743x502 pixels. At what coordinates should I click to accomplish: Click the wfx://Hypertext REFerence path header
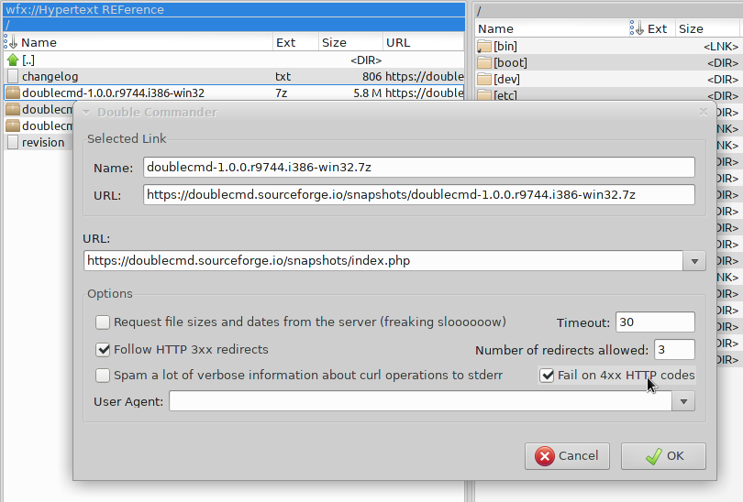(x=234, y=9)
